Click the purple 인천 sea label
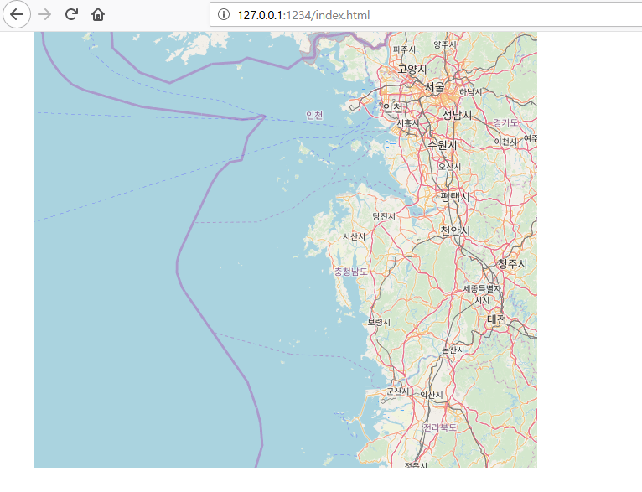Viewport: 642px width, 492px height. point(314,115)
